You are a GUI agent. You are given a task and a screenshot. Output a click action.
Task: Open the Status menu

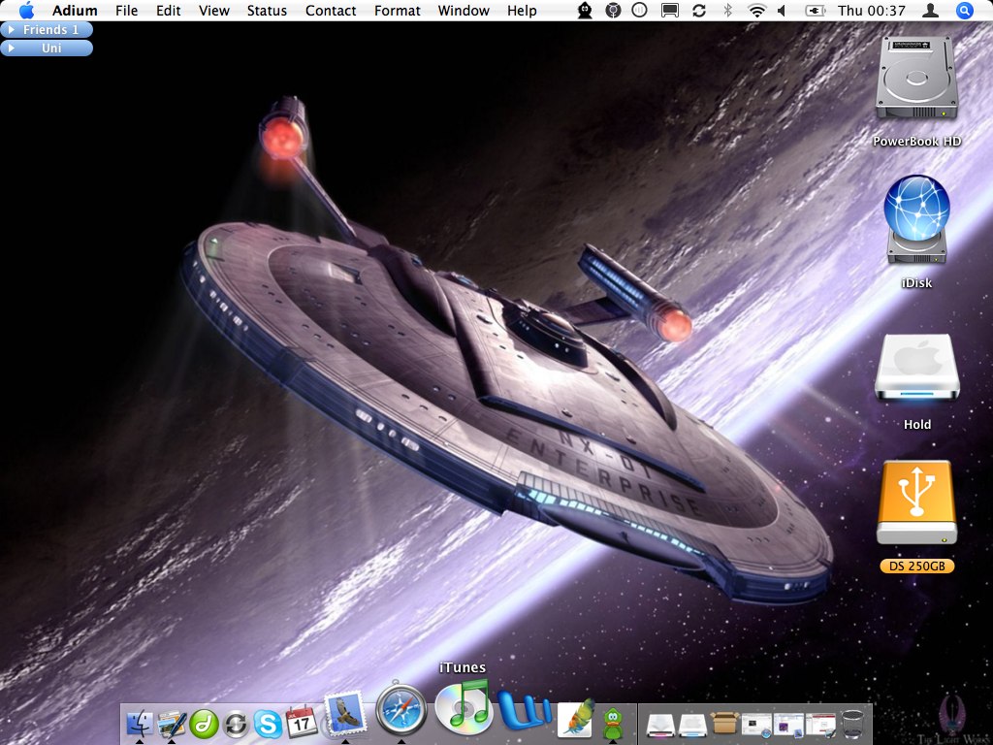[x=267, y=10]
